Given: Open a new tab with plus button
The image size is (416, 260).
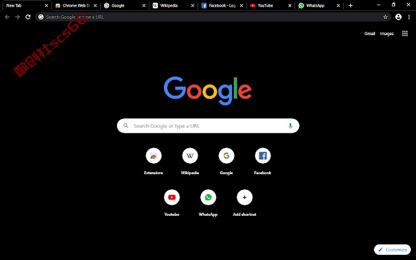Looking at the screenshot, I should (x=350, y=6).
